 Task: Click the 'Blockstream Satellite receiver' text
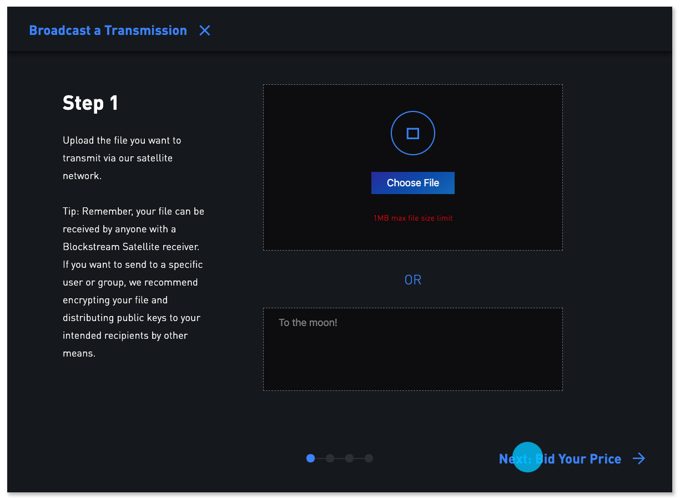point(131,247)
